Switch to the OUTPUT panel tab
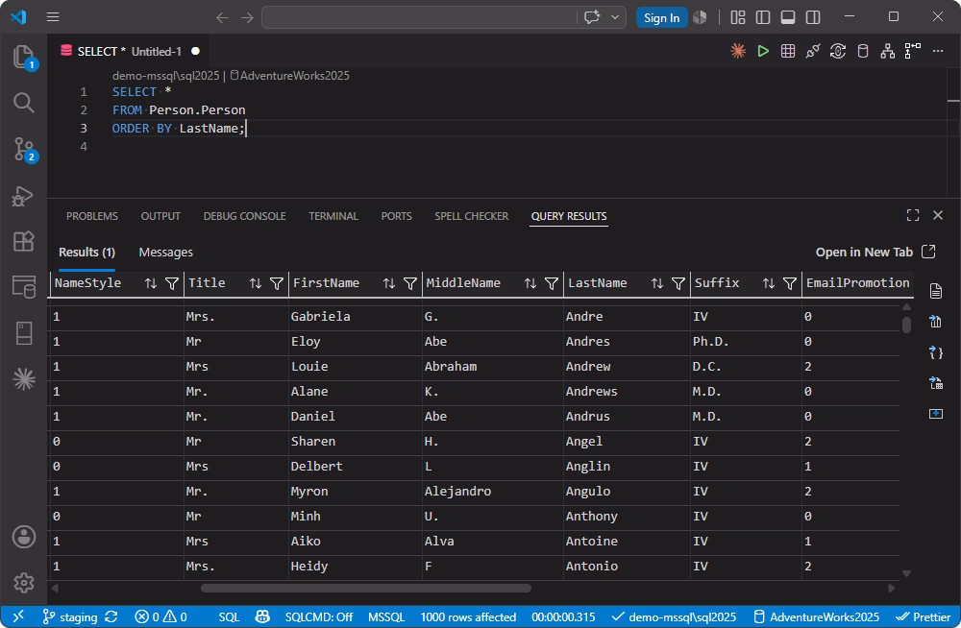961x628 pixels. click(x=160, y=216)
